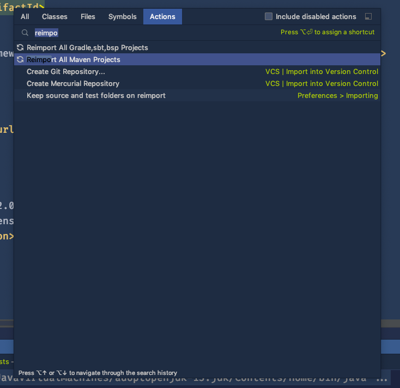Click the open in tool window icon
The height and width of the screenshot is (388, 400).
tap(368, 16)
